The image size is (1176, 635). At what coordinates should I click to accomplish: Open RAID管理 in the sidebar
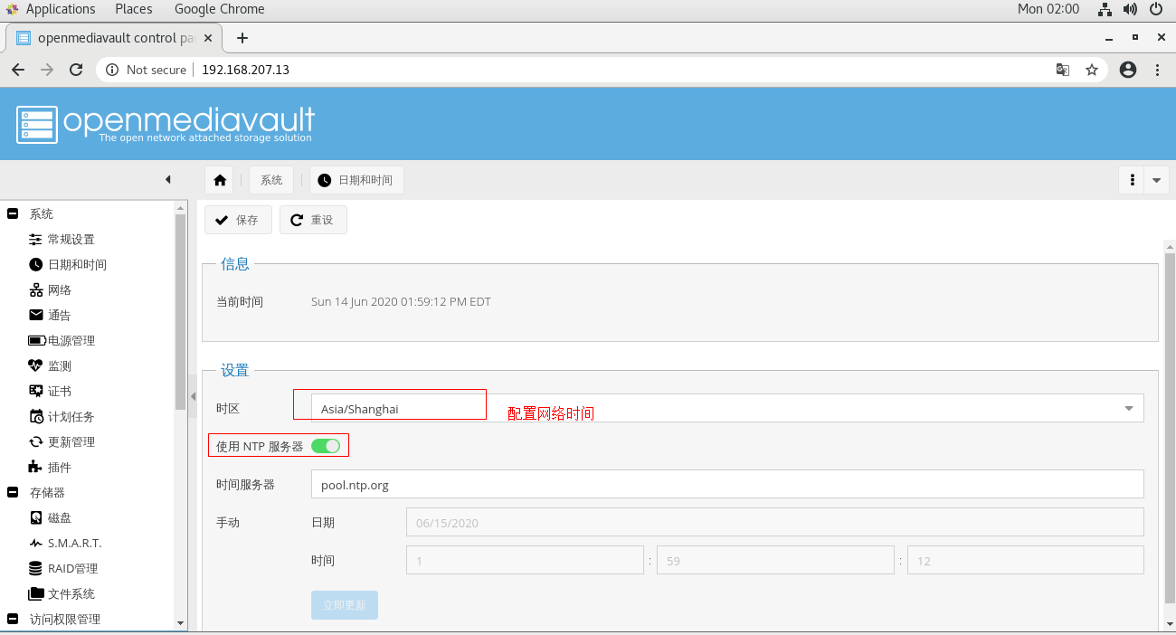tap(72, 569)
